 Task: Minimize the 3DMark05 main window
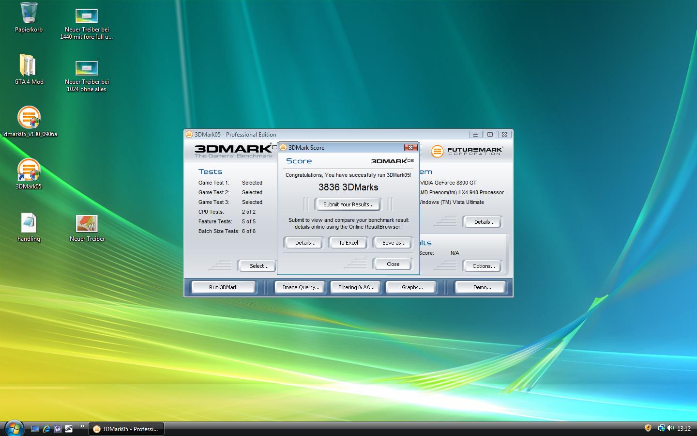click(x=475, y=135)
